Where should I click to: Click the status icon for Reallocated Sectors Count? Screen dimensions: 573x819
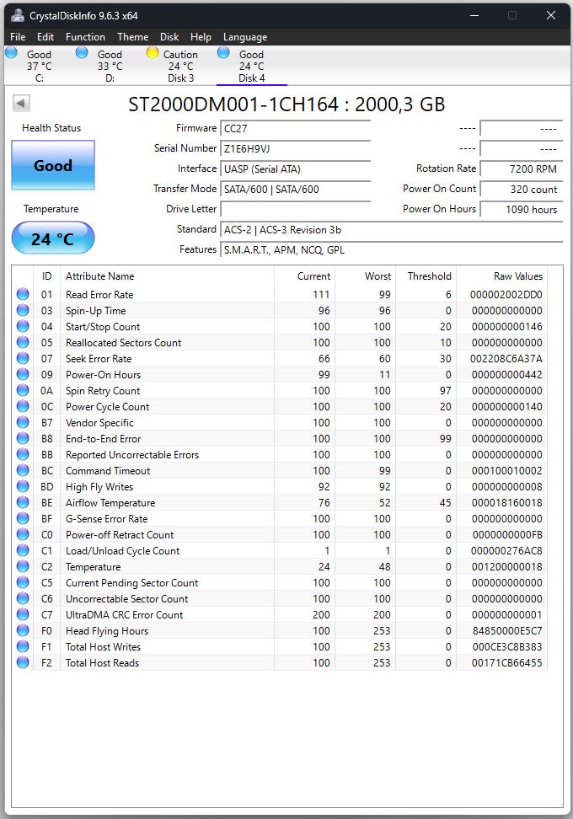pos(23,343)
